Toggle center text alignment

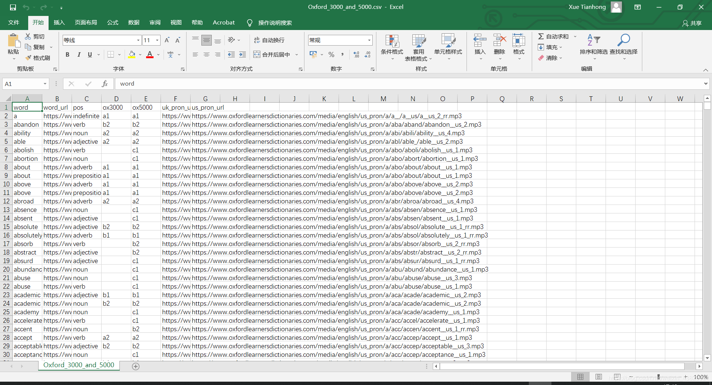click(x=207, y=54)
